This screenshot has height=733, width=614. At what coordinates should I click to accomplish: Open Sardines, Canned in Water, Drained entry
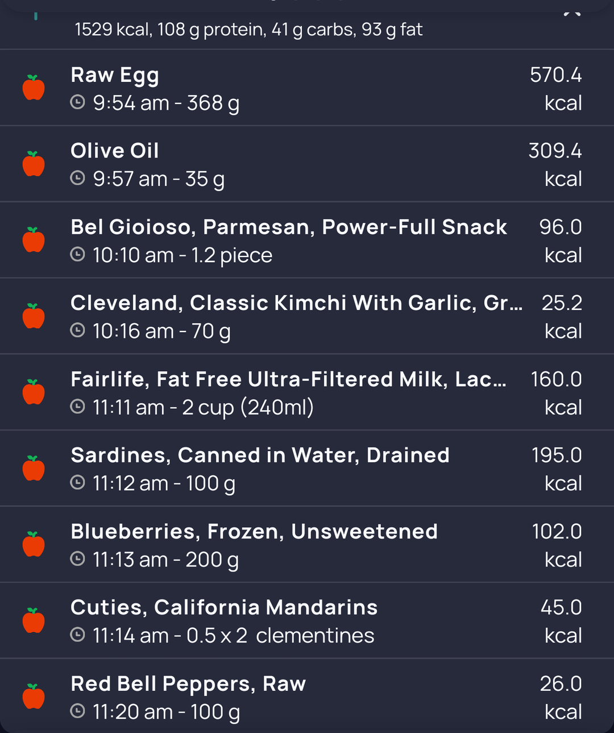307,468
